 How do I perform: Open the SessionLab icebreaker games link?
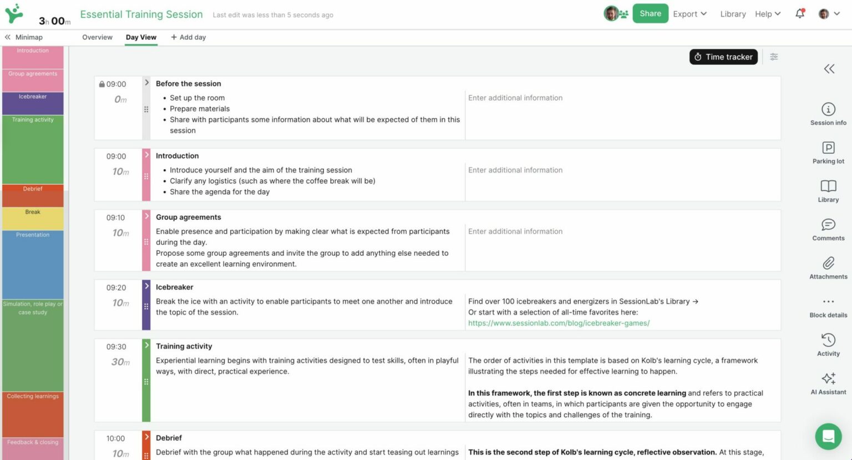click(559, 322)
